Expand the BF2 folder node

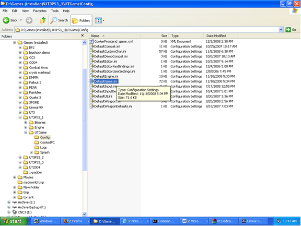click(x=20, y=47)
